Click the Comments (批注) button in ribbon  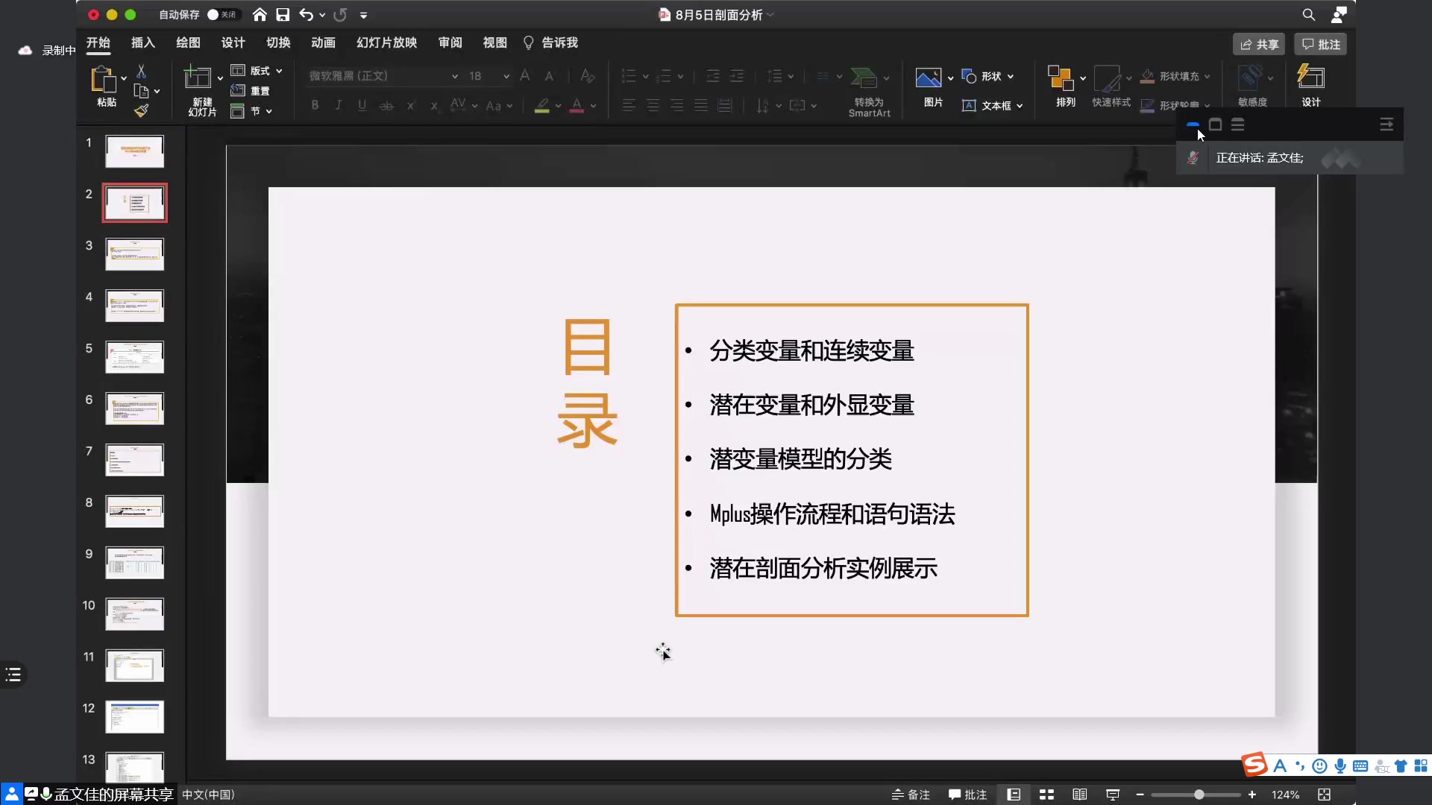click(x=1321, y=45)
